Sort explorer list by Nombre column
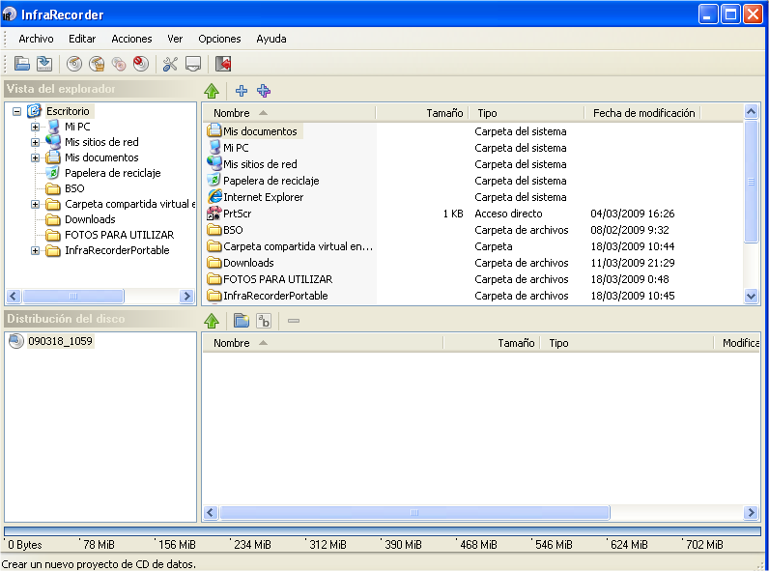The height and width of the screenshot is (571, 769). click(290, 113)
